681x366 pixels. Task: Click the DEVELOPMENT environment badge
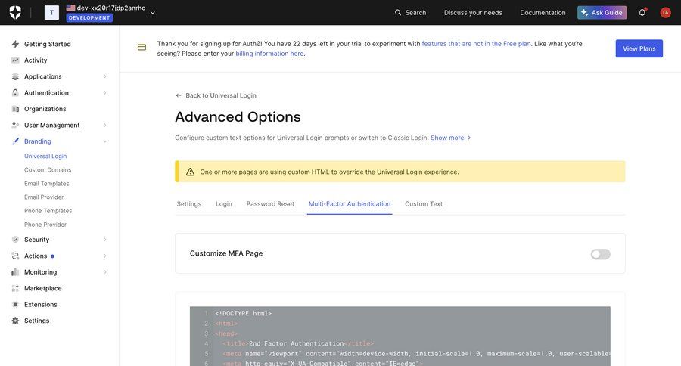coord(89,18)
